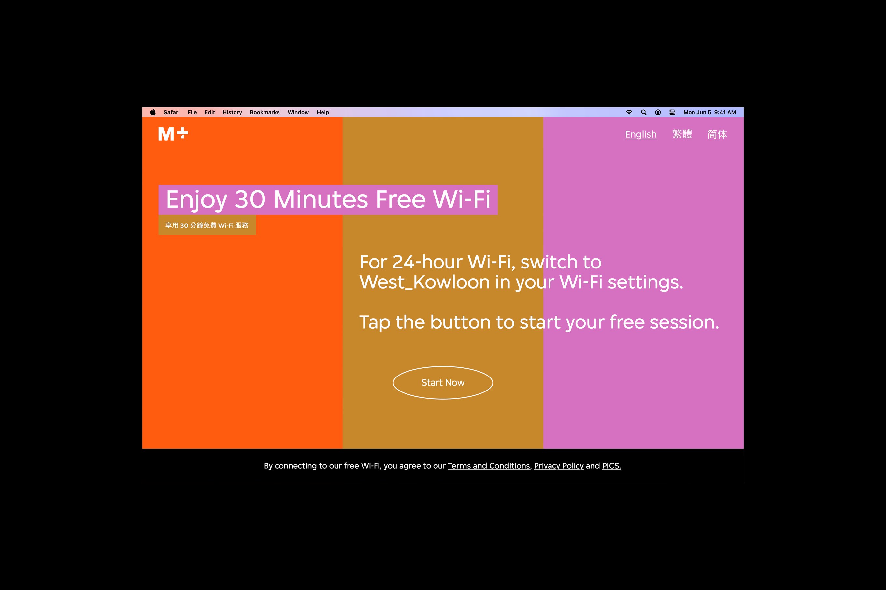Switch to 简体 simplified Chinese display

719,134
